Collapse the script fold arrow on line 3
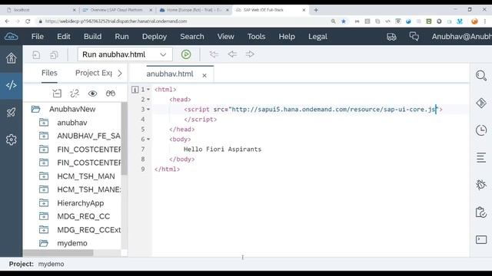The width and height of the screenshot is (492, 276). pos(148,110)
